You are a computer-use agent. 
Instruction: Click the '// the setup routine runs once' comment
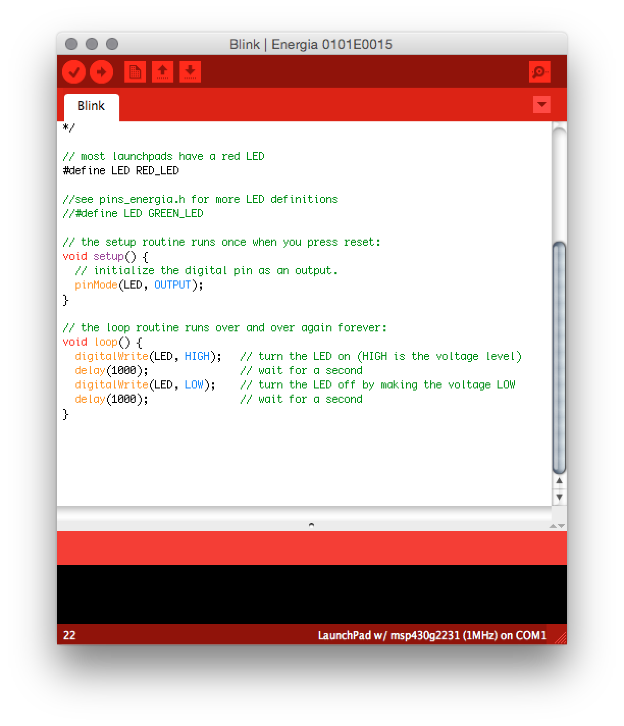coord(222,242)
